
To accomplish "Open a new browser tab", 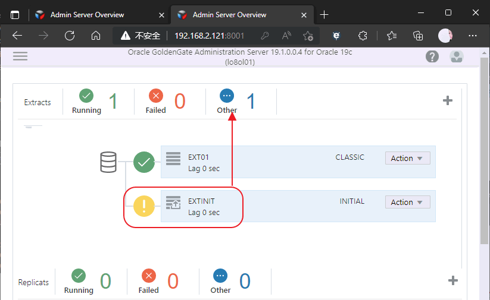I will pos(324,14).
